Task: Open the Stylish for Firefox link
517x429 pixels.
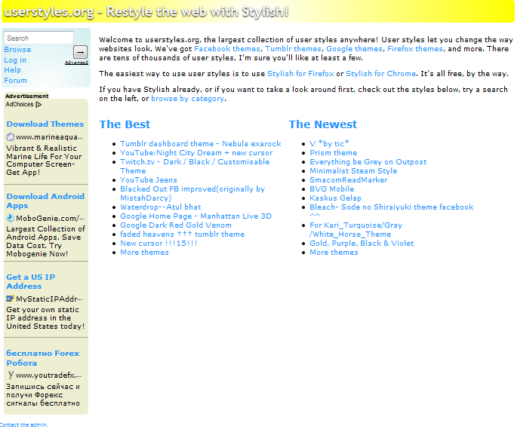Action: click(x=300, y=73)
